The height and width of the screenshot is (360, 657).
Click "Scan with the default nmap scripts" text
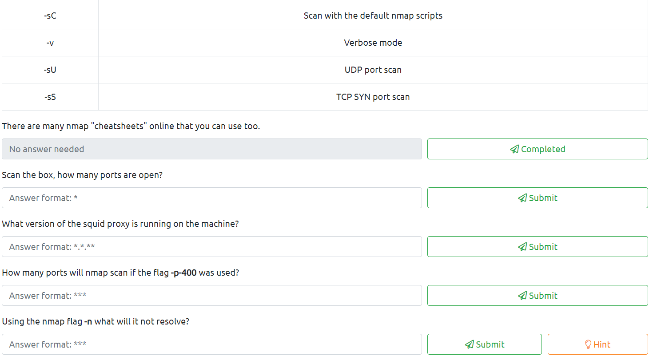(373, 16)
